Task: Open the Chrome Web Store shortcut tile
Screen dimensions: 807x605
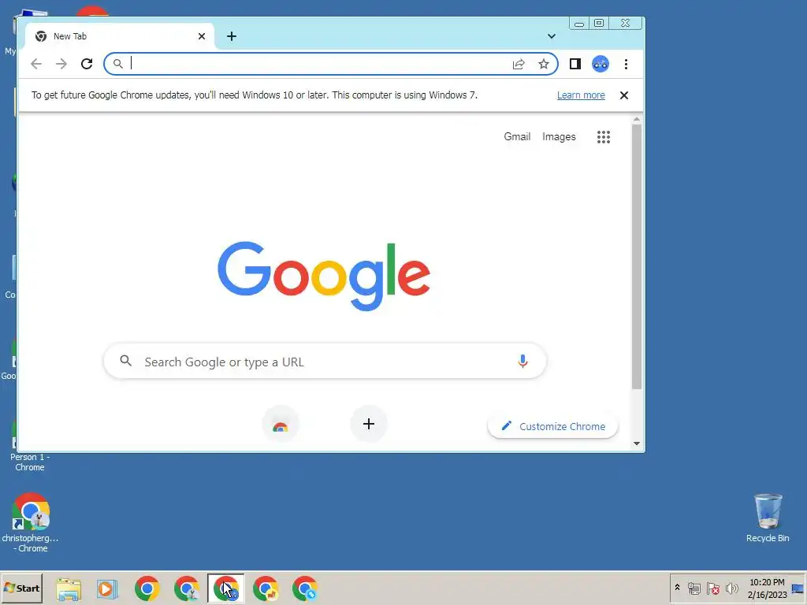Action: tap(281, 425)
